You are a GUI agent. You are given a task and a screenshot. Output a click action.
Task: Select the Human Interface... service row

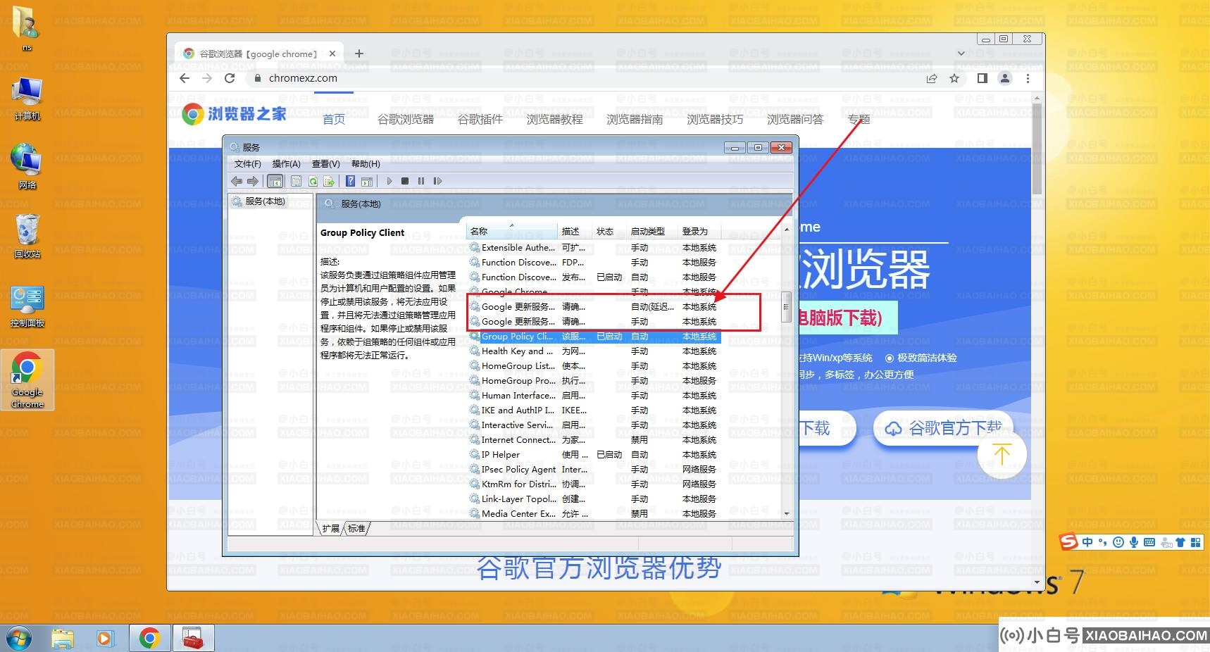(x=594, y=396)
